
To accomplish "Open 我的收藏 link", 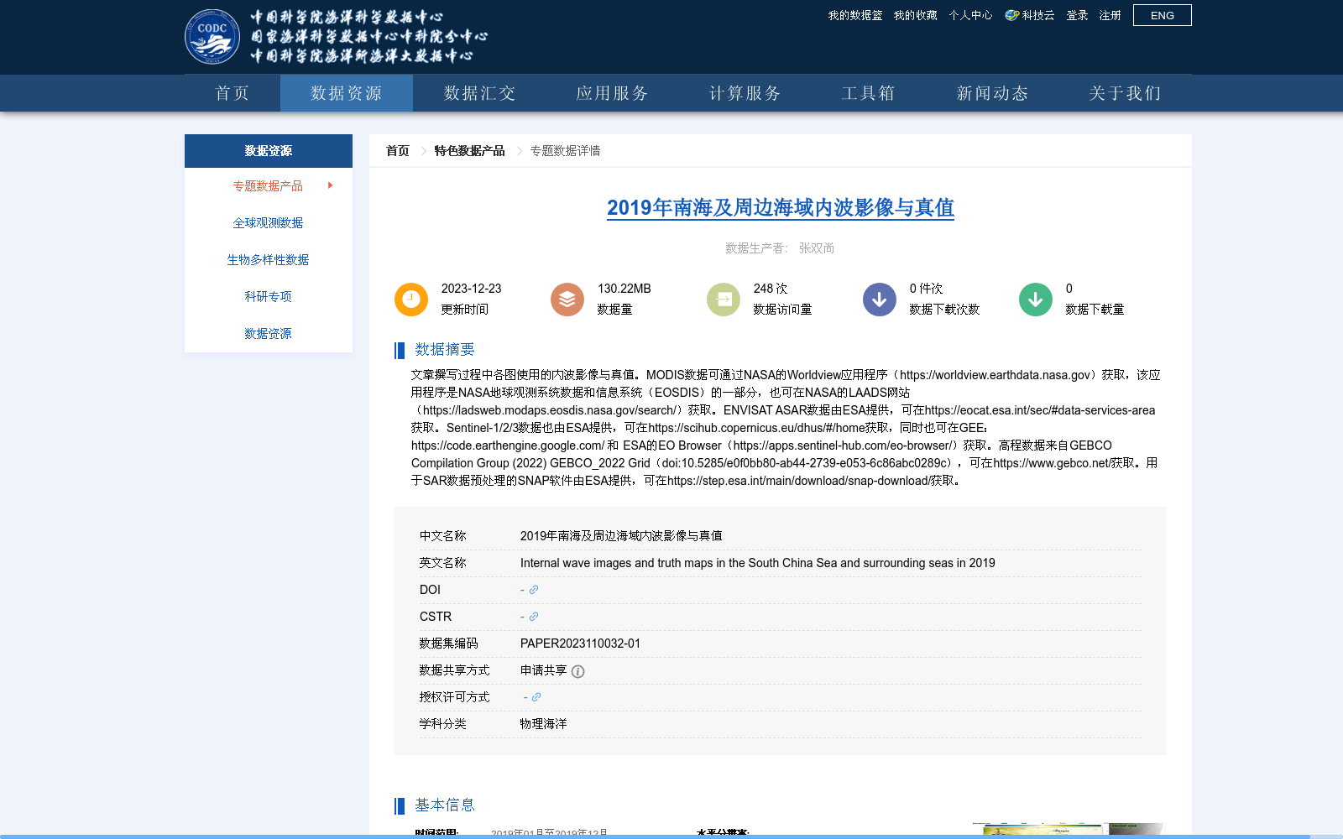I will 915,15.
